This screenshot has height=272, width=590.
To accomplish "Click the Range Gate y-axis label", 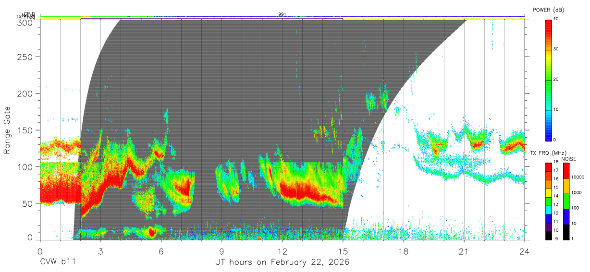I will [7, 130].
